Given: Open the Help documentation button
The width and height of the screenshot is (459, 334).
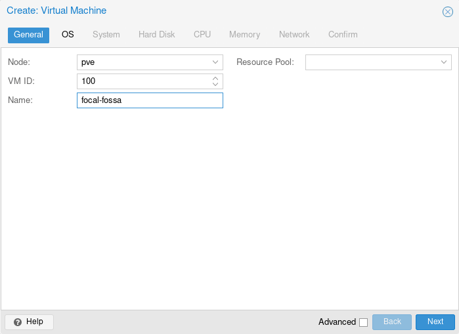Looking at the screenshot, I should [x=29, y=322].
